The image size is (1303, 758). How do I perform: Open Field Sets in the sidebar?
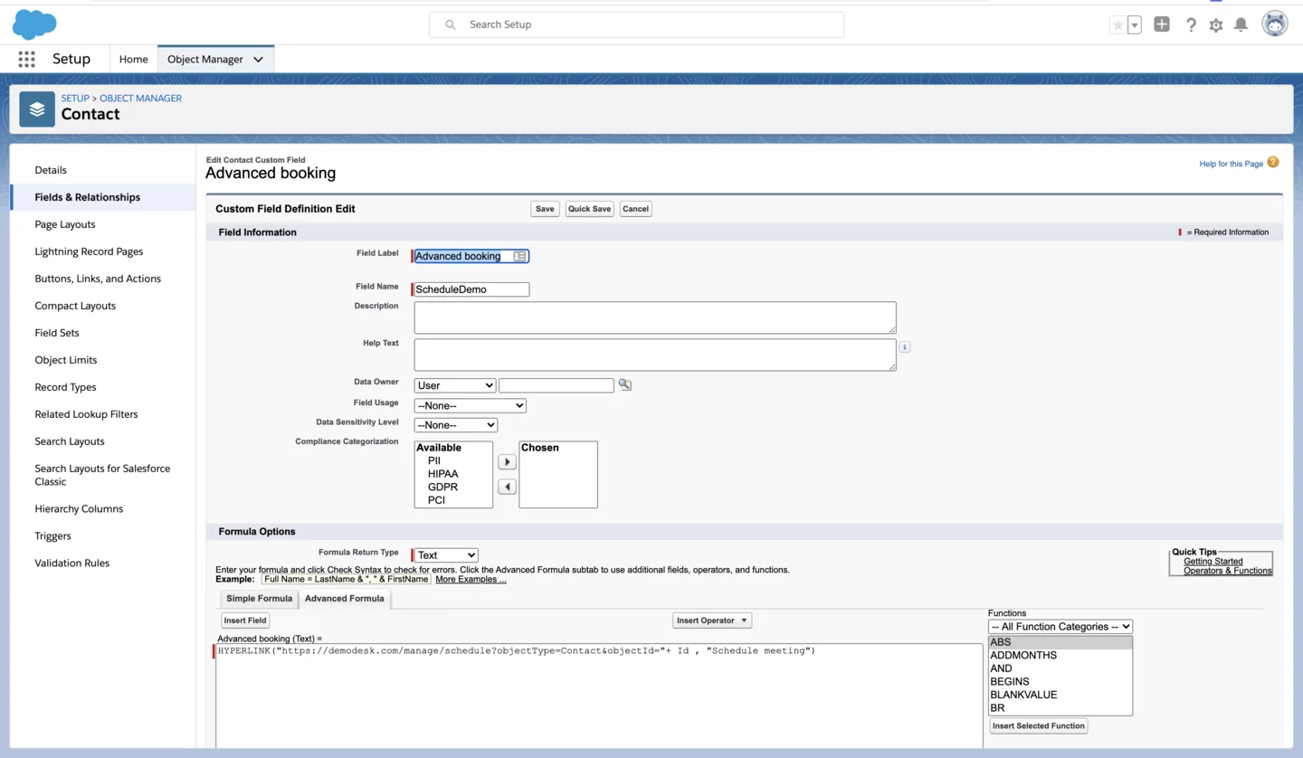point(57,333)
